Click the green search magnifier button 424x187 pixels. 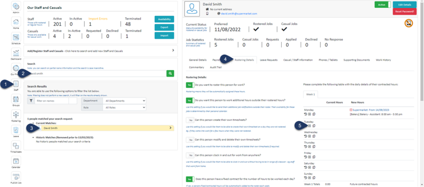tap(170, 73)
